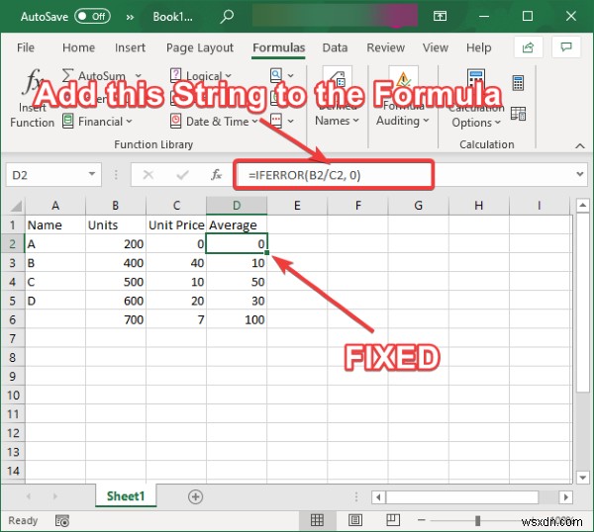594x532 pixels.
Task: Click the horizontal scrollbar right arrow
Action: (x=566, y=496)
